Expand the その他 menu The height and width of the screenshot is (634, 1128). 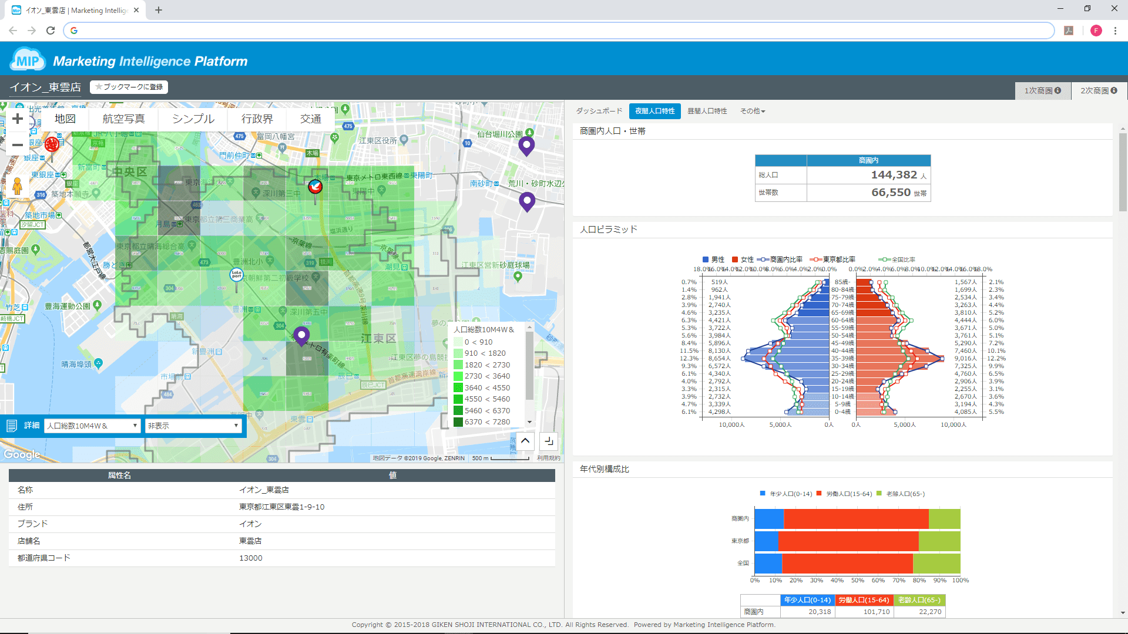pyautogui.click(x=753, y=111)
